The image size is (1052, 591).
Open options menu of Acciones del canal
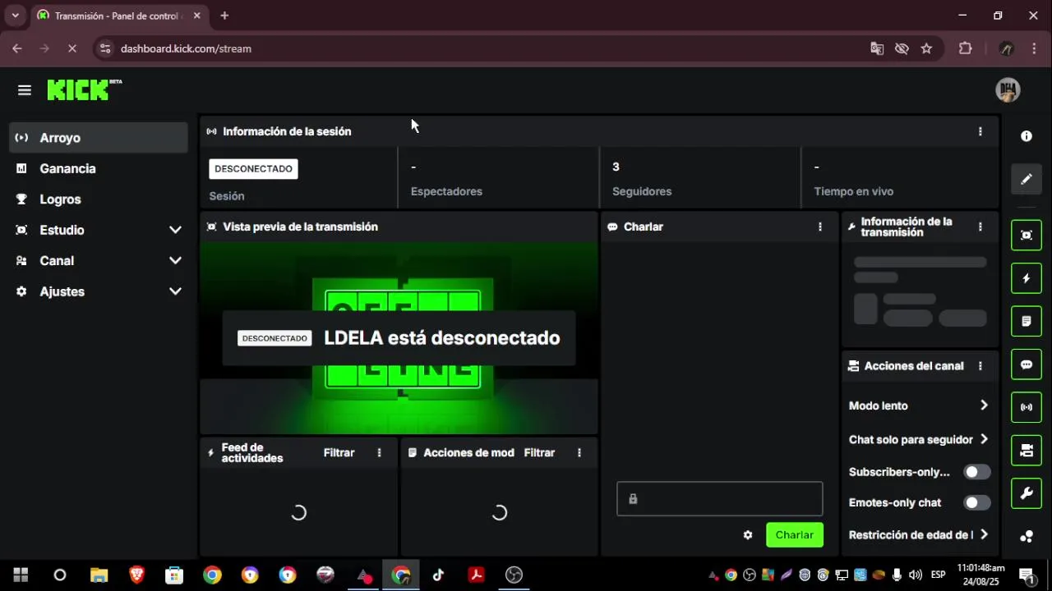[x=980, y=366]
